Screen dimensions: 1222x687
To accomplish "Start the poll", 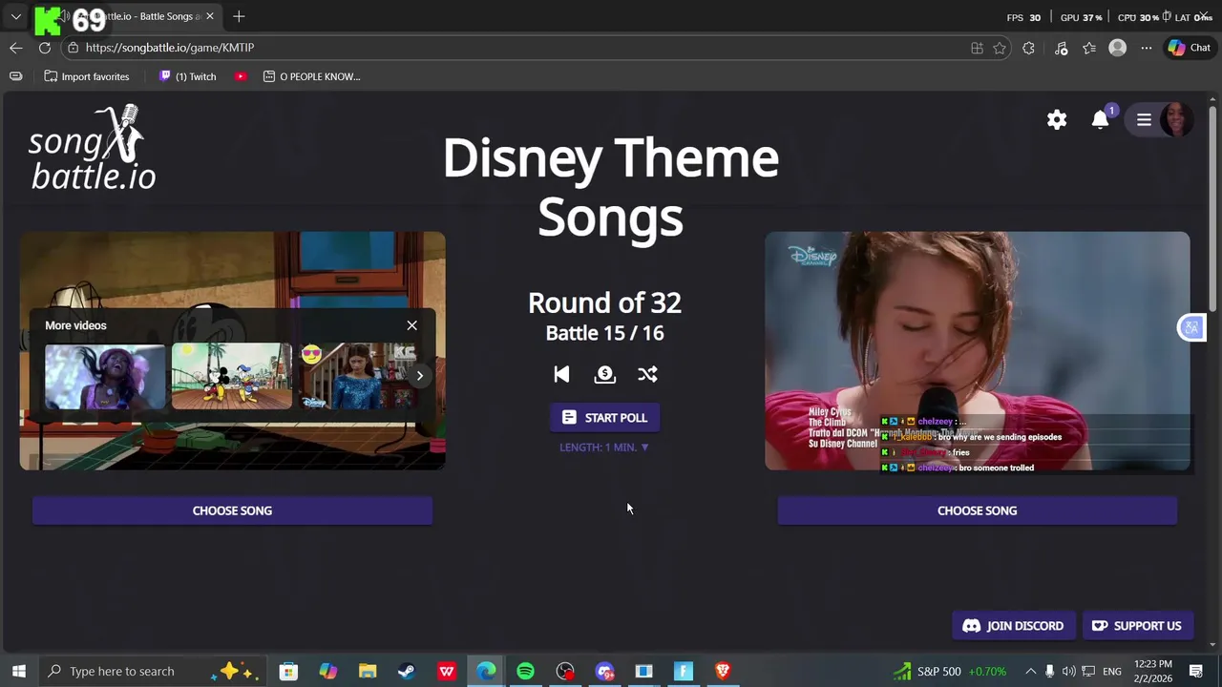I will pos(604,418).
